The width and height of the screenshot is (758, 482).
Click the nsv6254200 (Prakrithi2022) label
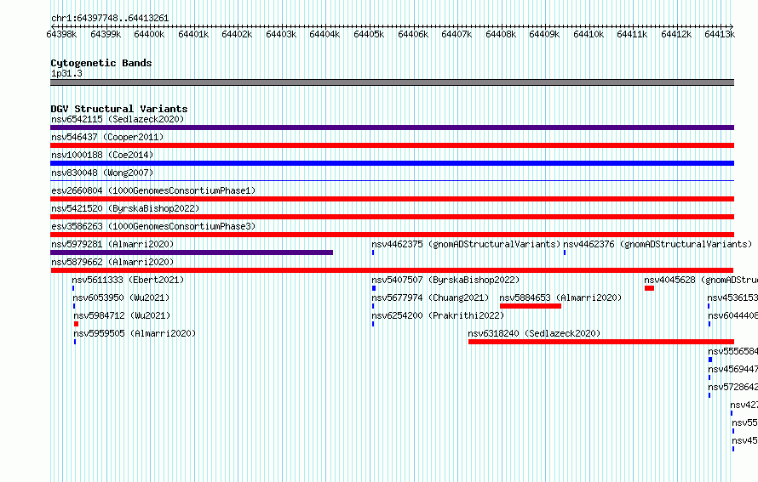pos(438,315)
